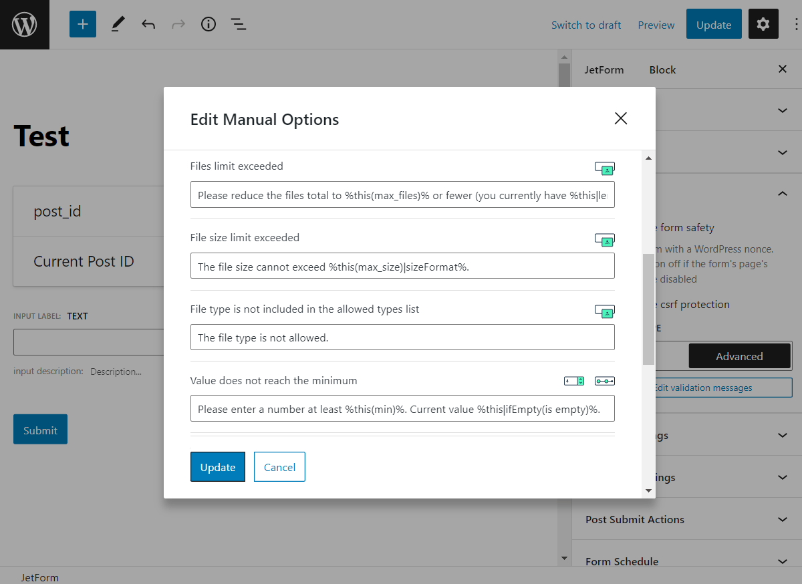Undo the last change
The image size is (802, 584).
[x=148, y=24]
